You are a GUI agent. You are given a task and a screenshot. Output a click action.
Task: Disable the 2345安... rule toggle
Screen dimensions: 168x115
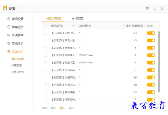[x=151, y=33]
